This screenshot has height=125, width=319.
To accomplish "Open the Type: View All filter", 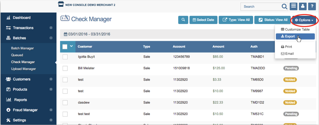I will coord(236,20).
